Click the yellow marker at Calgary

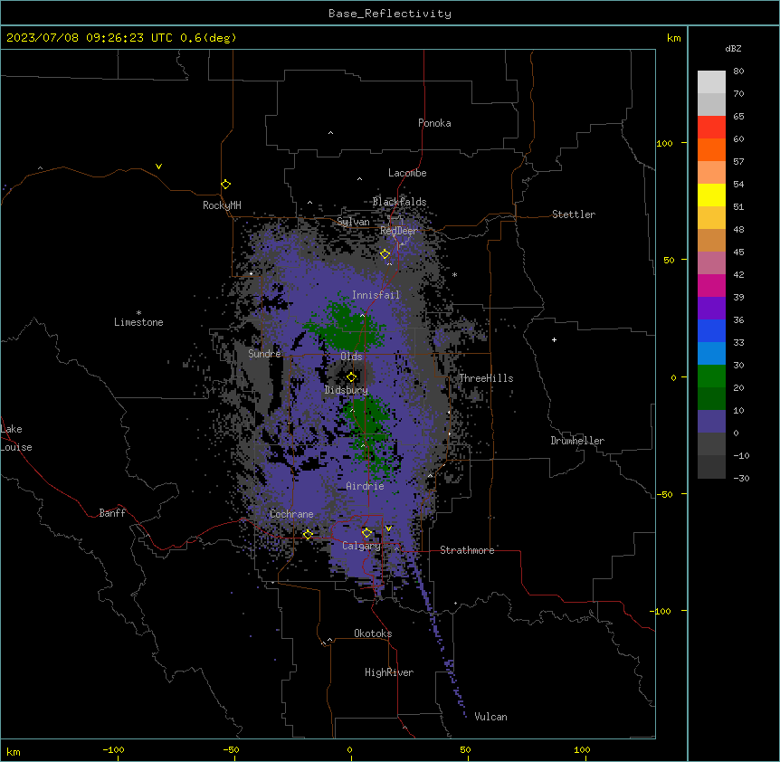(x=366, y=532)
